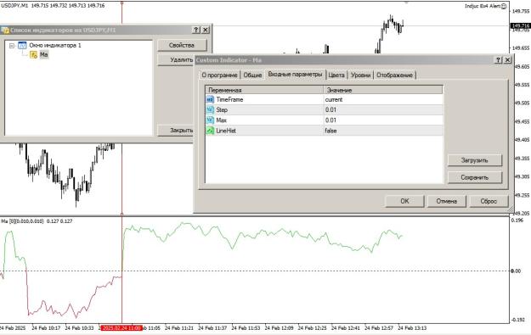Open the Цвета tab
Viewport: 531px width, 335px height.
(336, 75)
